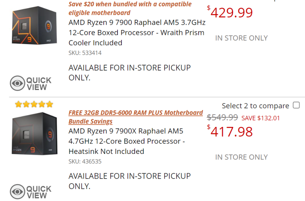The width and height of the screenshot is (305, 201).
Task: Tick the Select 2 to compare checkbox
Action: coord(296,105)
